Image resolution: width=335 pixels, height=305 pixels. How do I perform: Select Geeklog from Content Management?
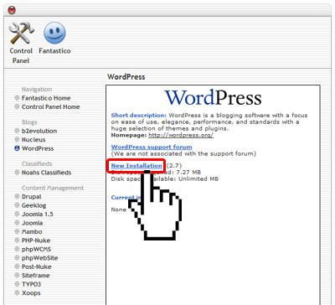pyautogui.click(x=33, y=205)
